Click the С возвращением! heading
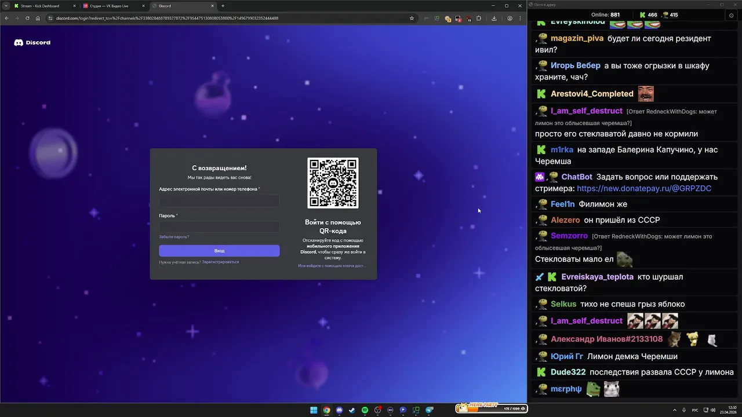 (x=219, y=168)
